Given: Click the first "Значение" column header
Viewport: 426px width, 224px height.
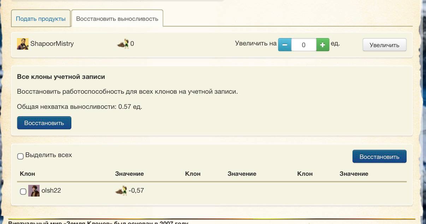Looking at the screenshot, I should click(129, 174).
